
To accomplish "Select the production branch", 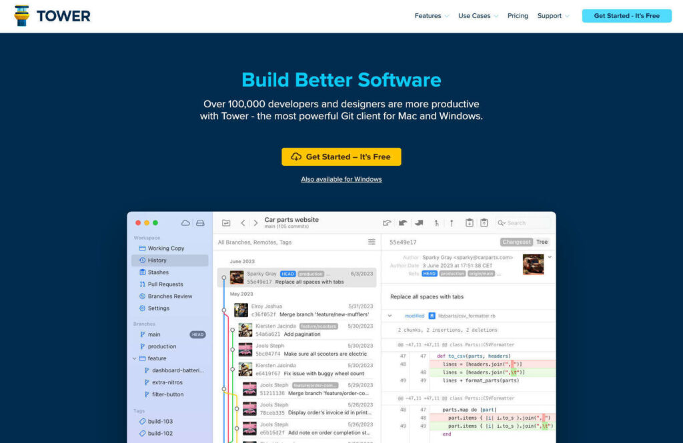I will pyautogui.click(x=170, y=346).
